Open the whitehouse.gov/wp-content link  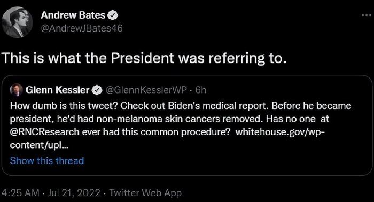pyautogui.click(x=280, y=132)
